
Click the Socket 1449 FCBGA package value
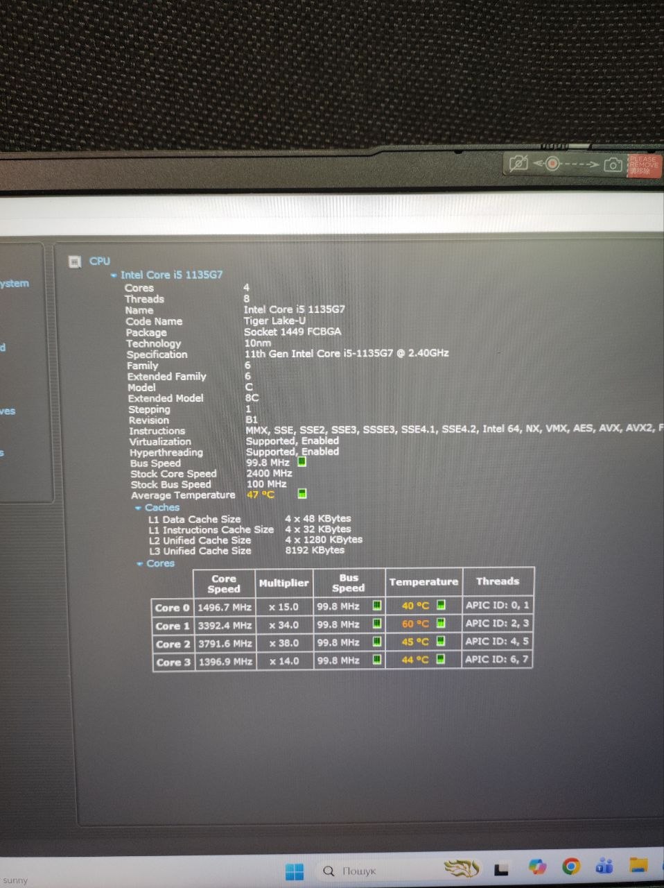click(x=292, y=332)
